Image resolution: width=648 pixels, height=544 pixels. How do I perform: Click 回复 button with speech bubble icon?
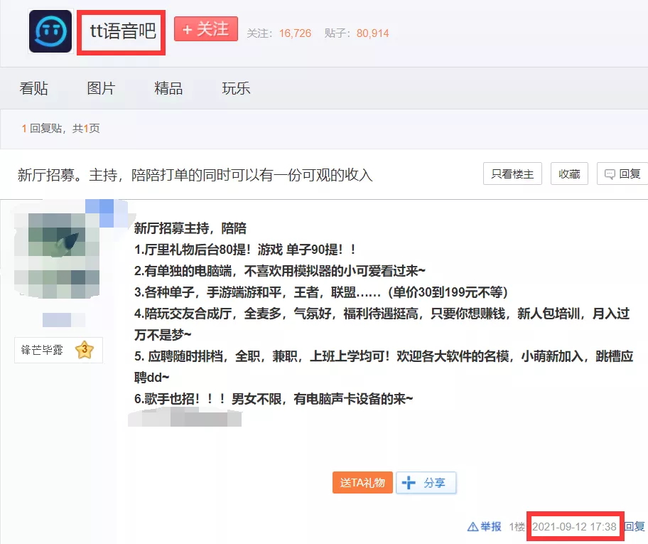tap(622, 174)
